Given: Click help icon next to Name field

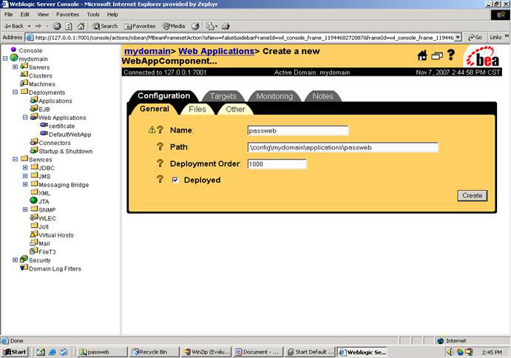Looking at the screenshot, I should [x=160, y=129].
